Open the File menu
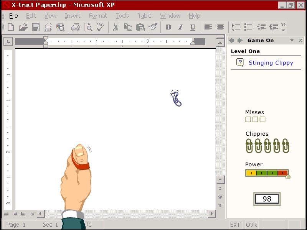Screen dimensions: 307x230 click(13, 16)
